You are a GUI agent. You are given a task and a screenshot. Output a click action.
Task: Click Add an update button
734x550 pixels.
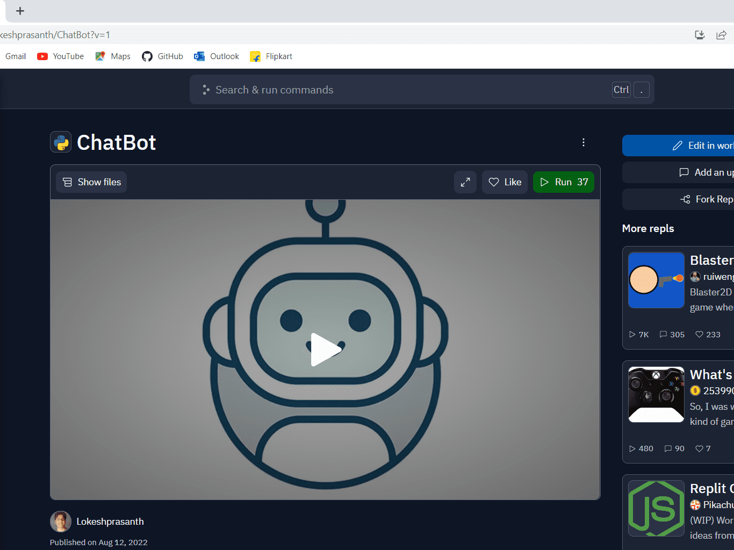(x=678, y=172)
